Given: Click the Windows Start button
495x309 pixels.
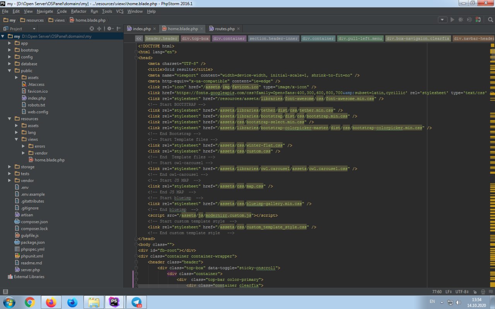Looking at the screenshot, I should (9, 302).
